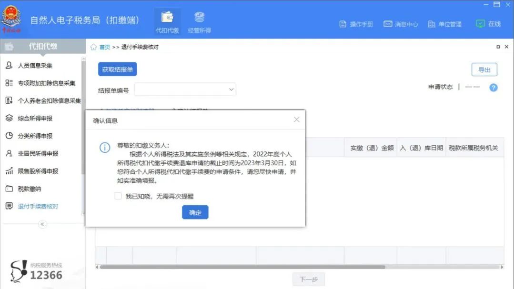Viewport: 514px width, 289px height.
Task: Click the 分类所得申报 pie chart icon
Action: point(9,136)
